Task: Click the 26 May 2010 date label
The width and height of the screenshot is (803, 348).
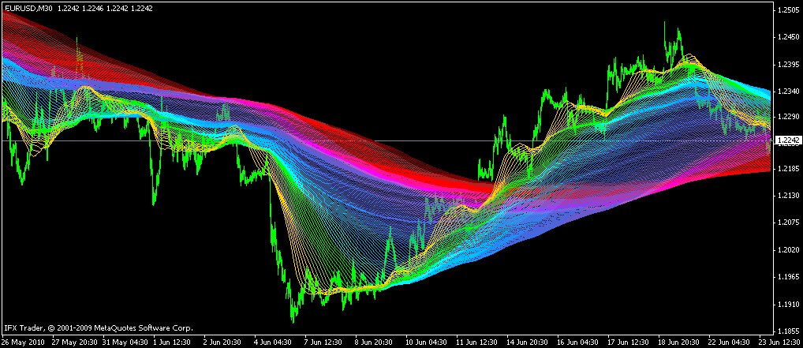Action: click(x=23, y=342)
